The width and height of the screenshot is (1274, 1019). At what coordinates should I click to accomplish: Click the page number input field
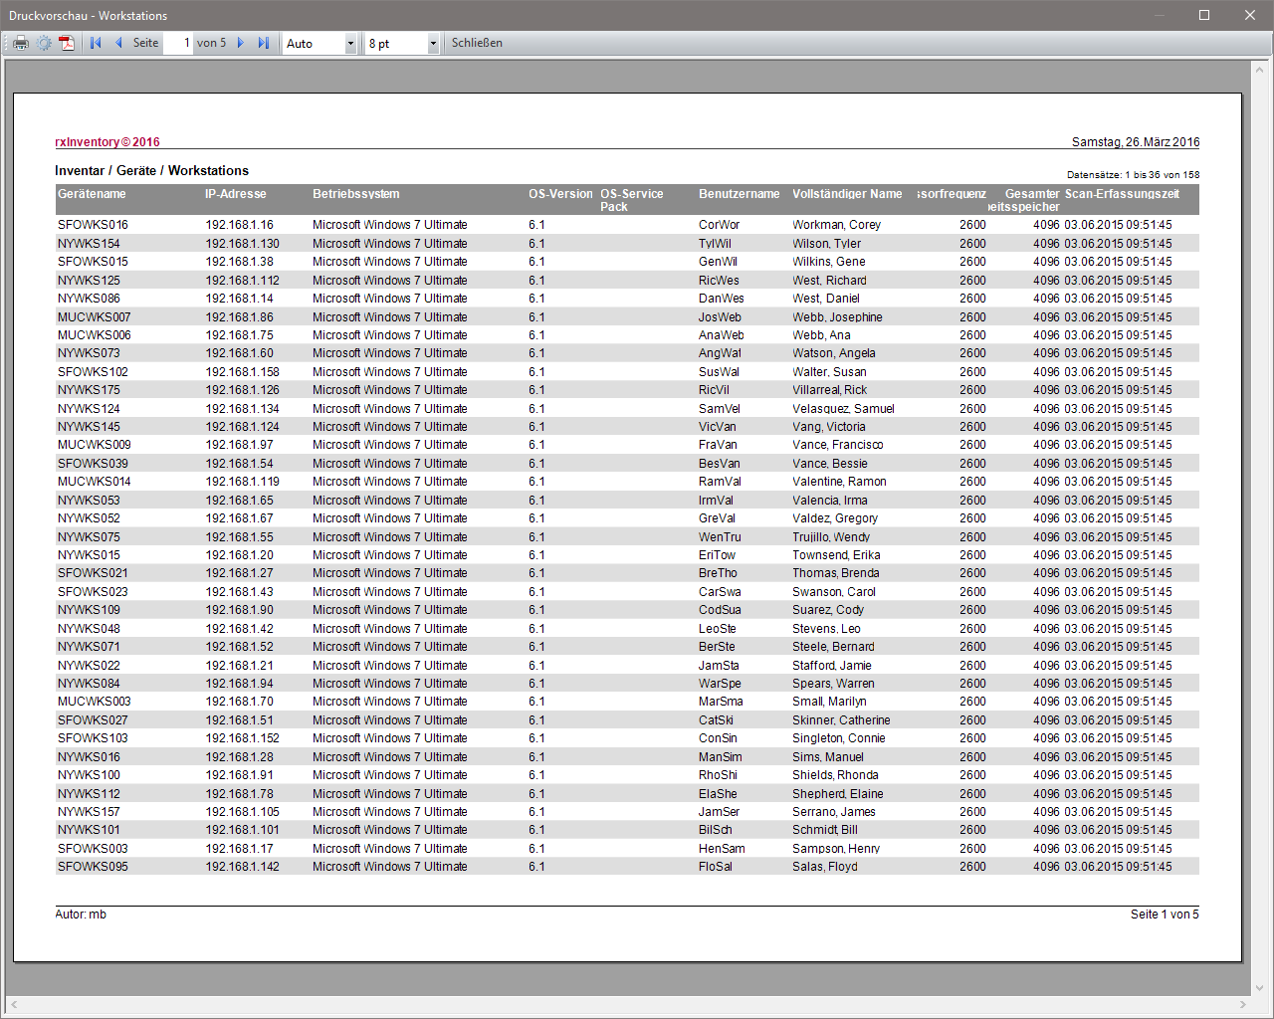pos(178,43)
